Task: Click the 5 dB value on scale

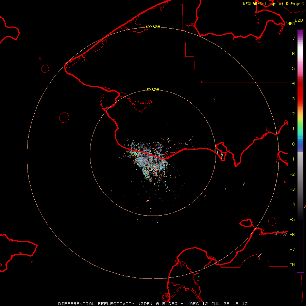Action: tap(293, 68)
